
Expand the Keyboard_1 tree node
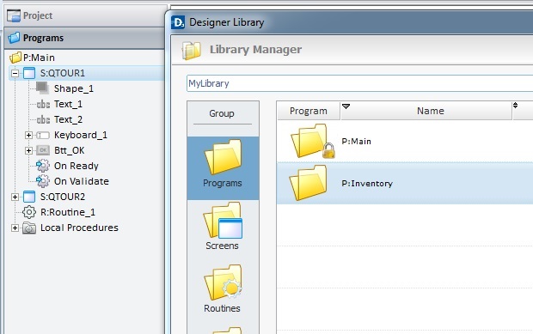coord(28,135)
